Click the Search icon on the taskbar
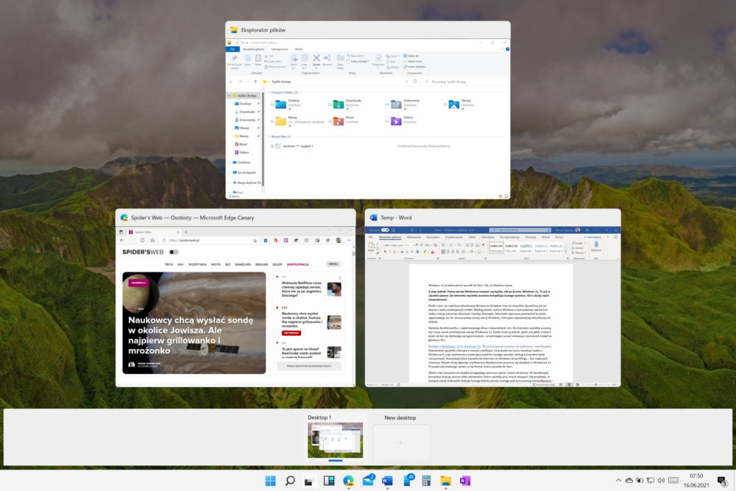Image resolution: width=736 pixels, height=491 pixels. pyautogui.click(x=290, y=481)
